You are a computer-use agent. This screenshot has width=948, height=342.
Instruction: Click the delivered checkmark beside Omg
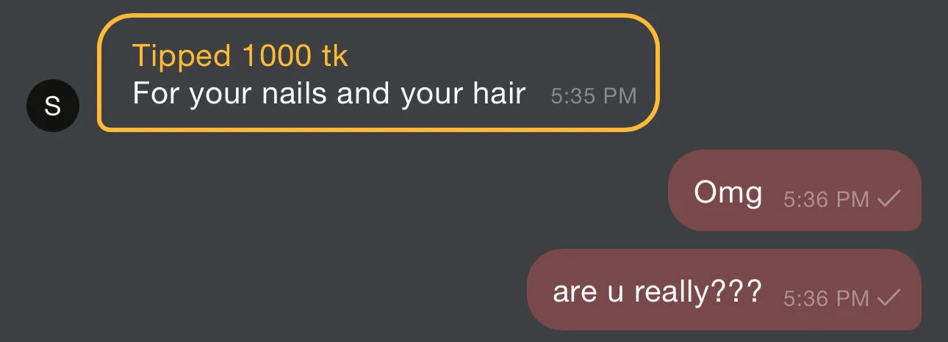889,198
